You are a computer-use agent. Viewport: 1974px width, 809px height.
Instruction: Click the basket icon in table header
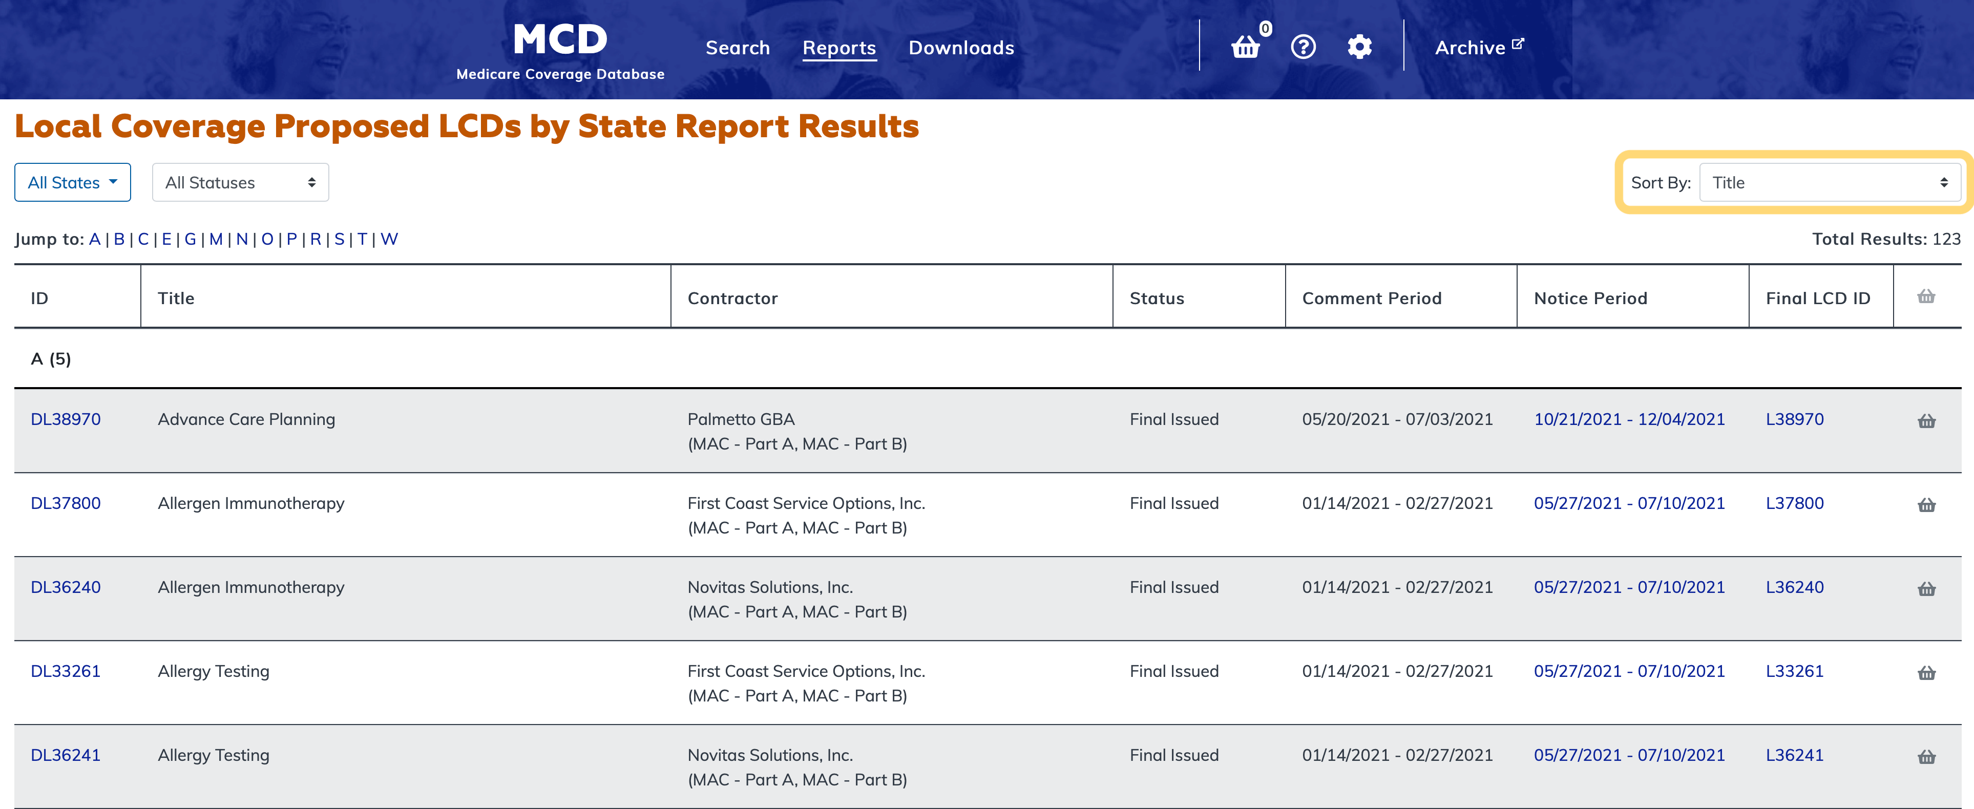(x=1926, y=296)
